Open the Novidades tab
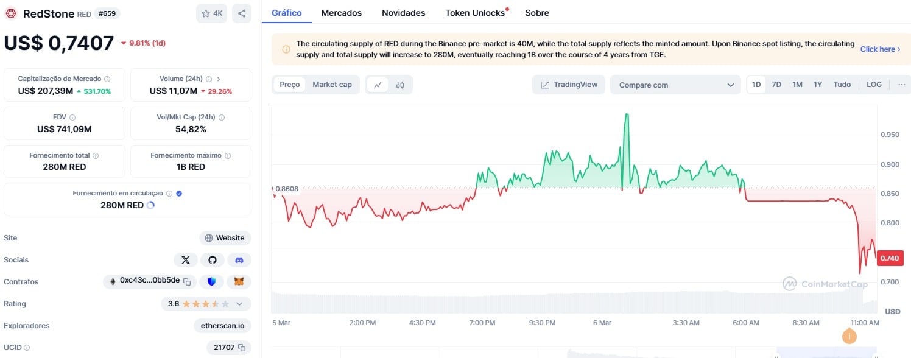This screenshot has height=358, width=911. [x=403, y=13]
